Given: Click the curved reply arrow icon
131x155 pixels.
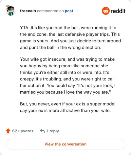Looking at the screenshot, I should [43, 131].
